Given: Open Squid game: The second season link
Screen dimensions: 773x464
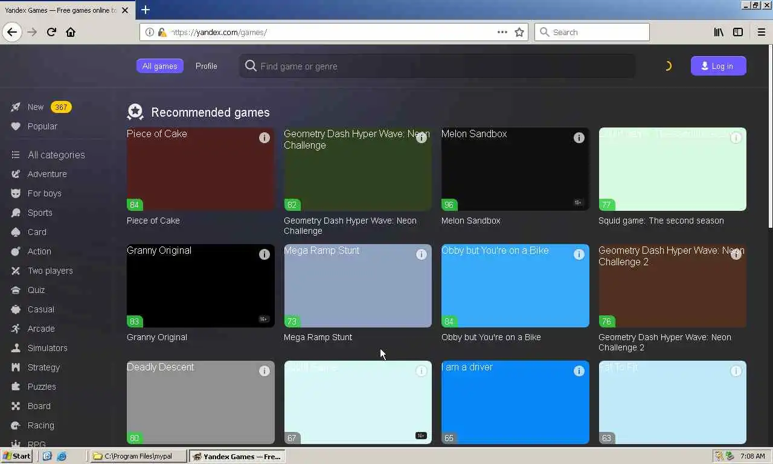Looking at the screenshot, I should (x=661, y=221).
